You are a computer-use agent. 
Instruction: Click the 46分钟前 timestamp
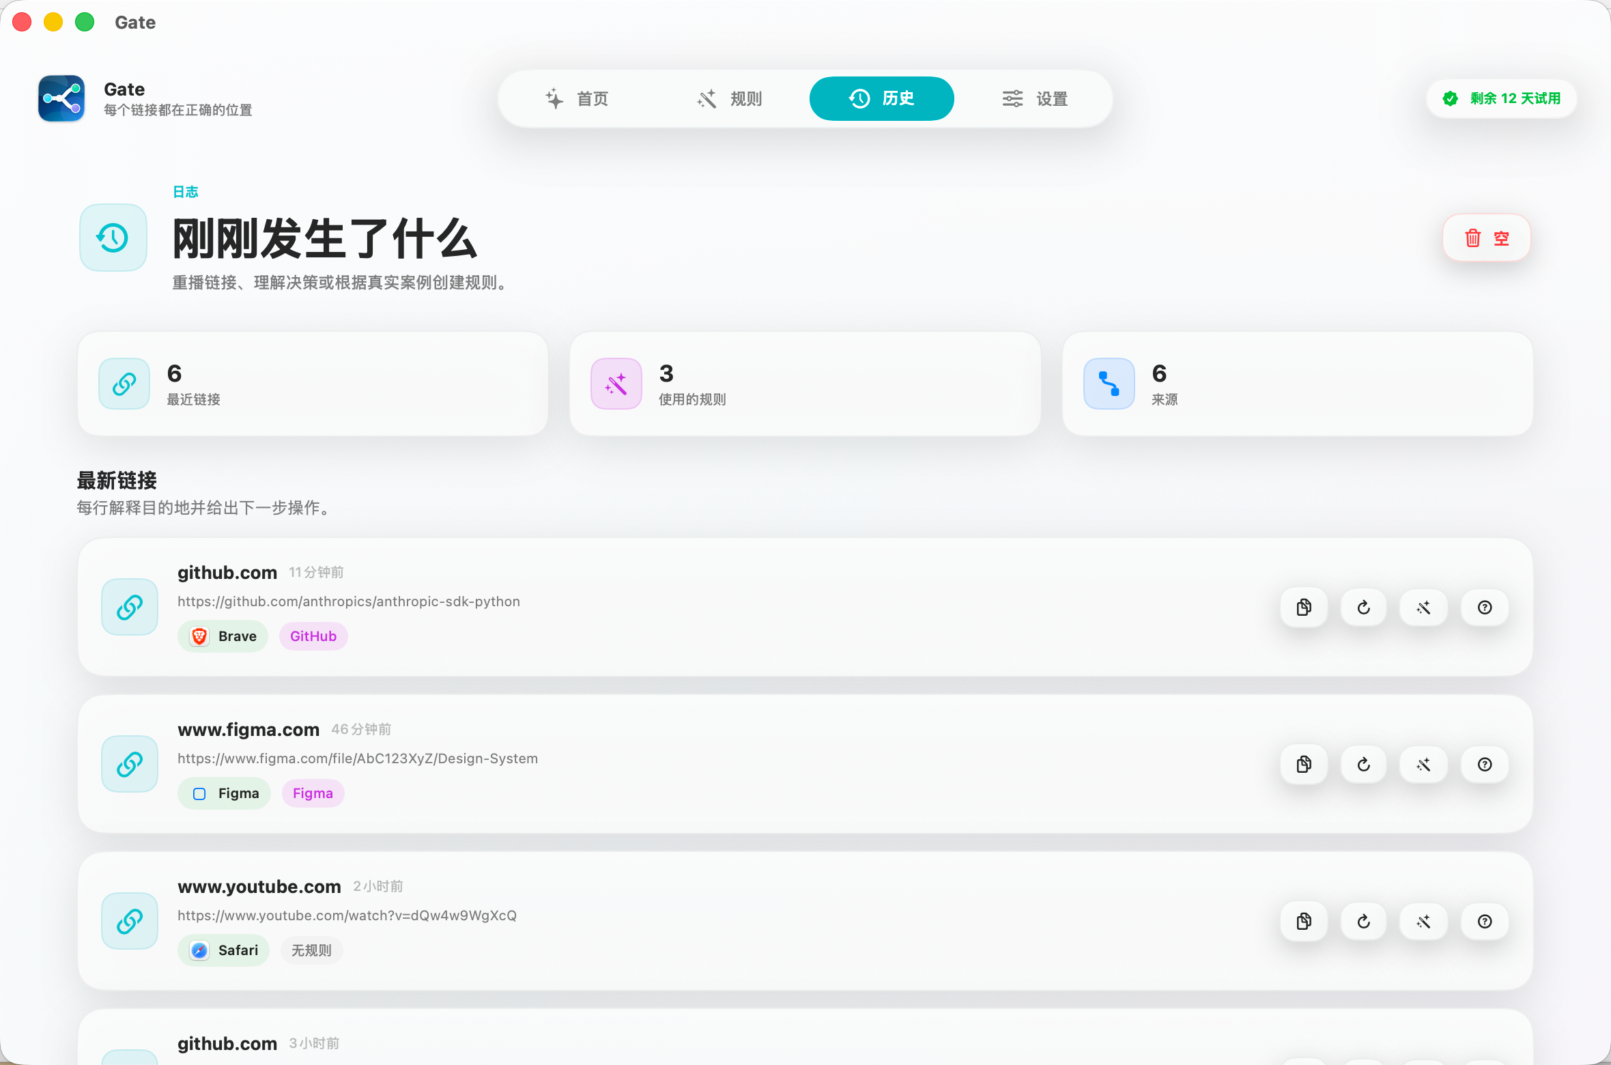click(362, 729)
